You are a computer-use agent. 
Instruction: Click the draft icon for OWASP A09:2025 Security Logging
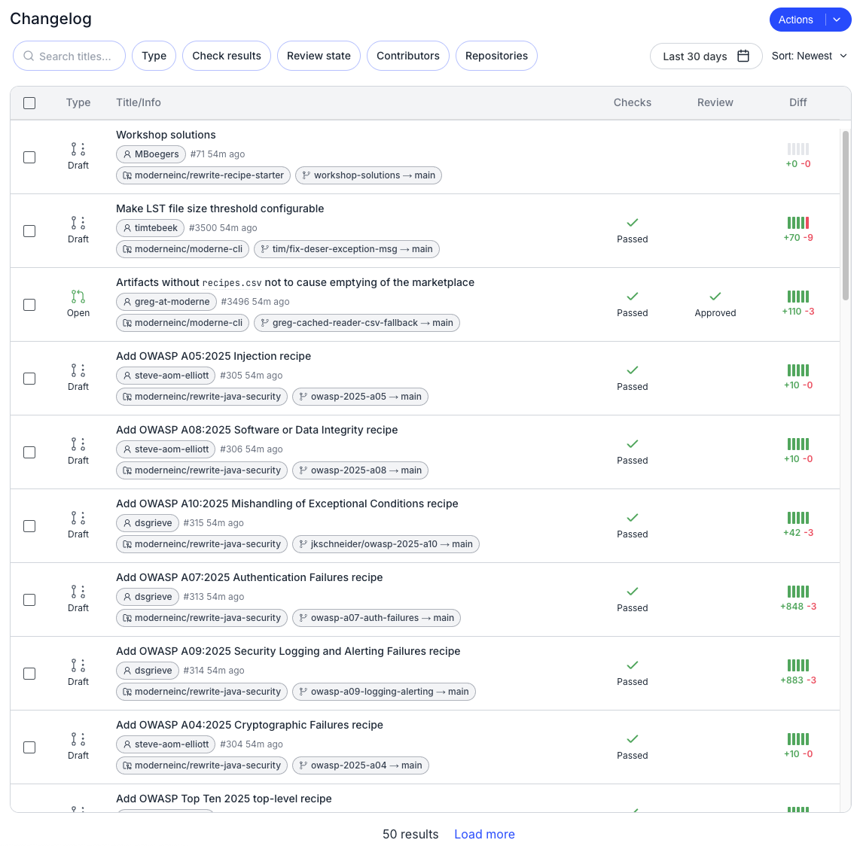78,665
